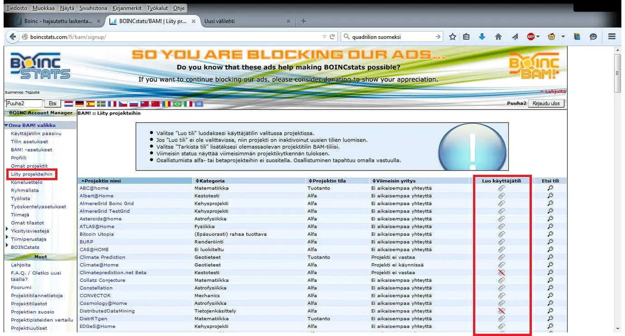Focus the quadrilion suomeksi search box
Viewport: 625px width, 336px height.
(x=392, y=37)
